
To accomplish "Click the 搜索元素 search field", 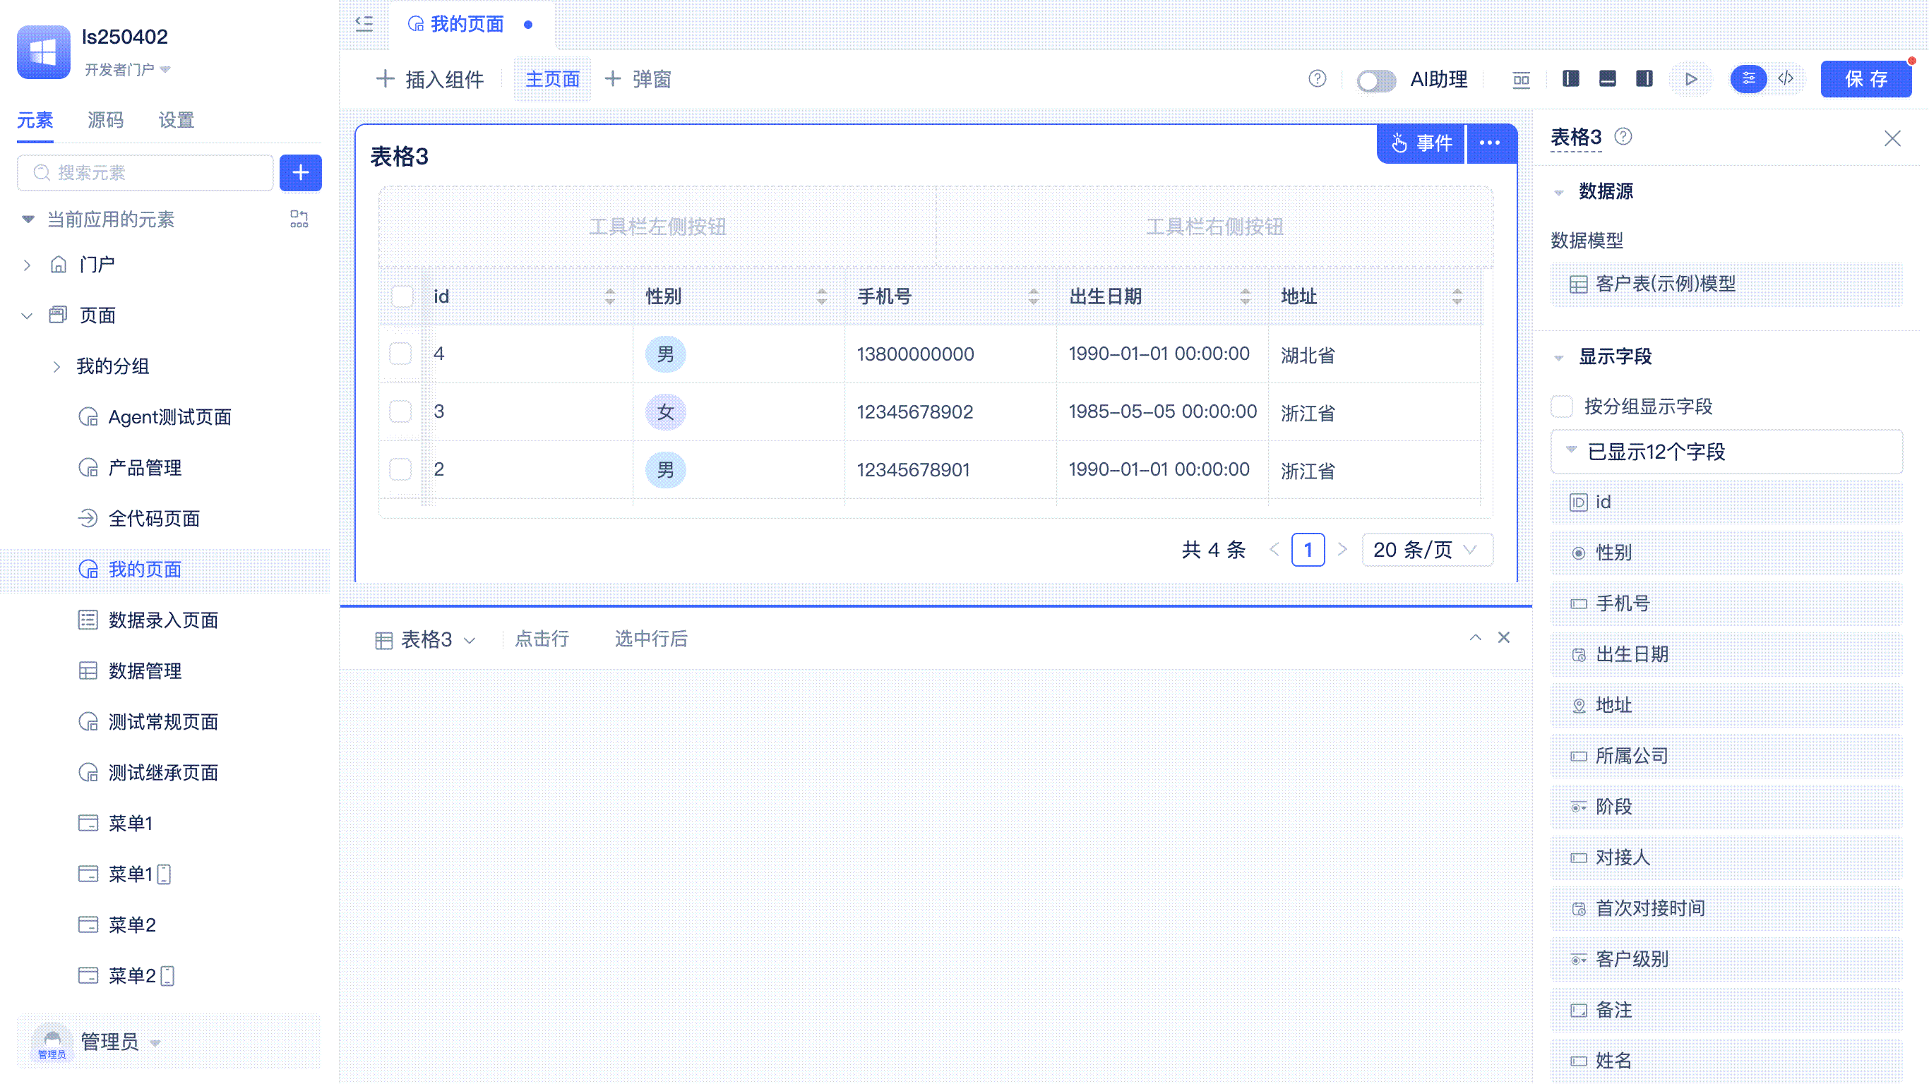I will (145, 173).
